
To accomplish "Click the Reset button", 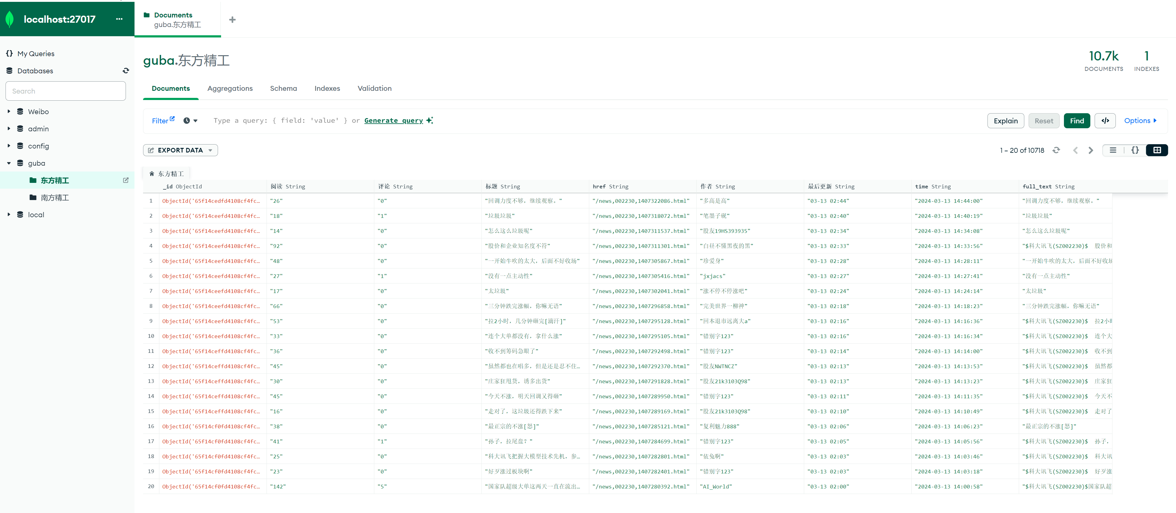I will [x=1044, y=121].
